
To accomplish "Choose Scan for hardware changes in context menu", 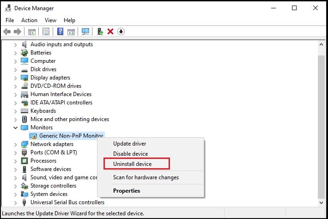I will click(x=151, y=177).
